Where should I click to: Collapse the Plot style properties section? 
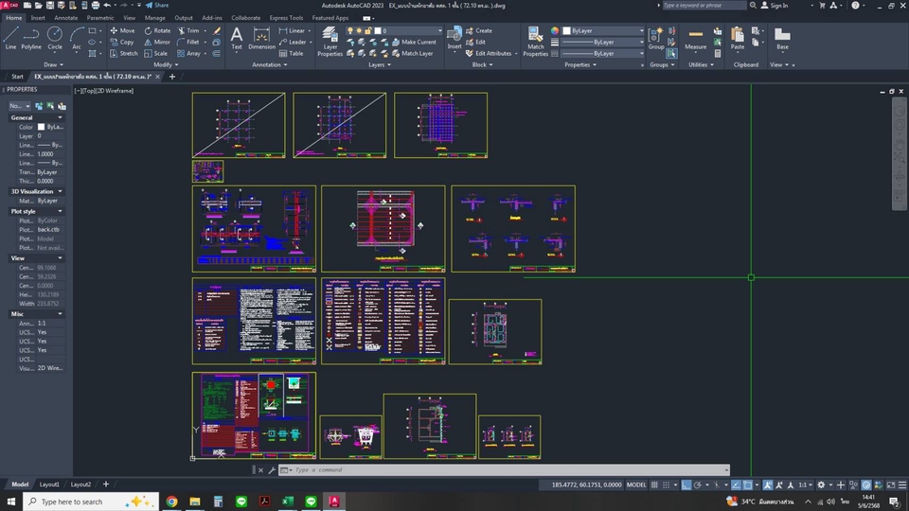coord(60,211)
